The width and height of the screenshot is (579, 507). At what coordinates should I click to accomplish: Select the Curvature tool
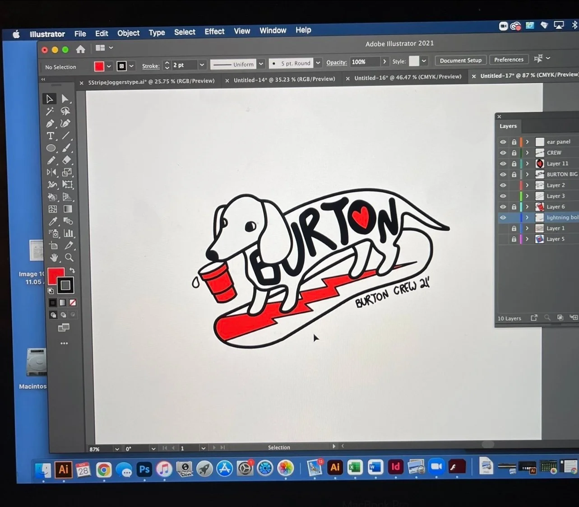pyautogui.click(x=66, y=123)
